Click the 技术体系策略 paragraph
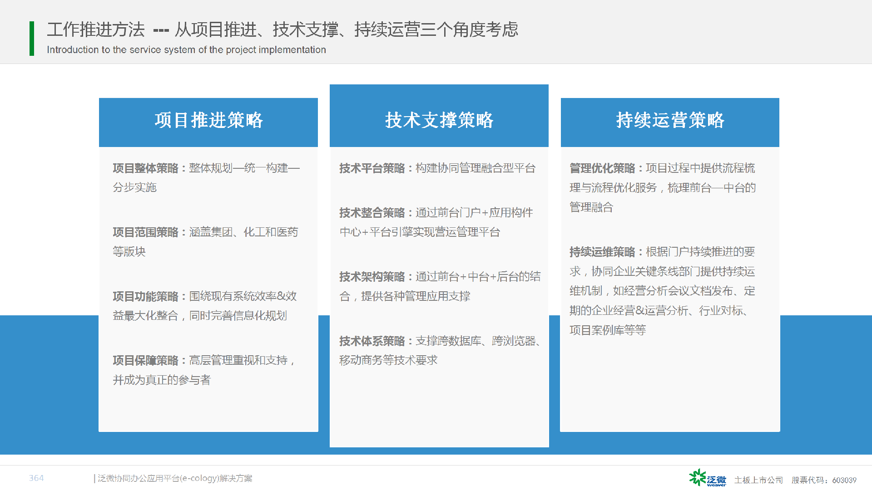Image resolution: width=872 pixels, height=490 pixels. point(441,350)
